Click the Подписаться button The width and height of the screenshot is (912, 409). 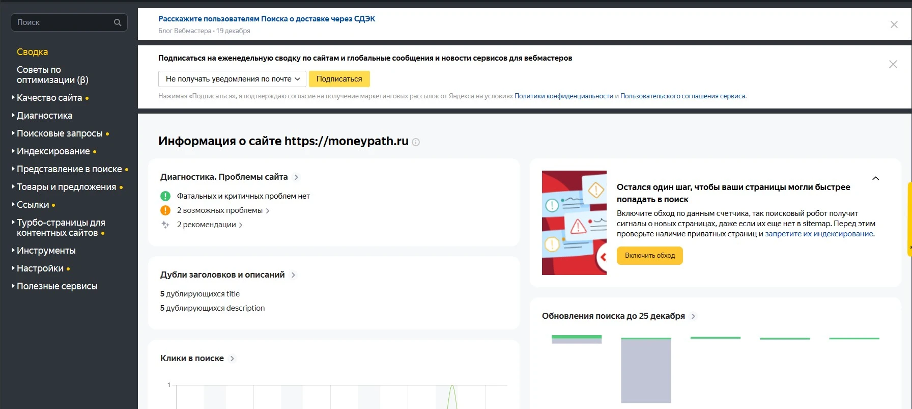(339, 79)
